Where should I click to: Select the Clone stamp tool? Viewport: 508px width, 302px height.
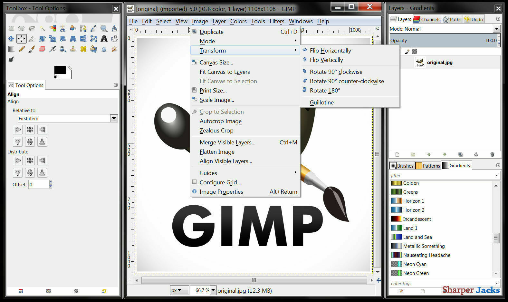(73, 49)
